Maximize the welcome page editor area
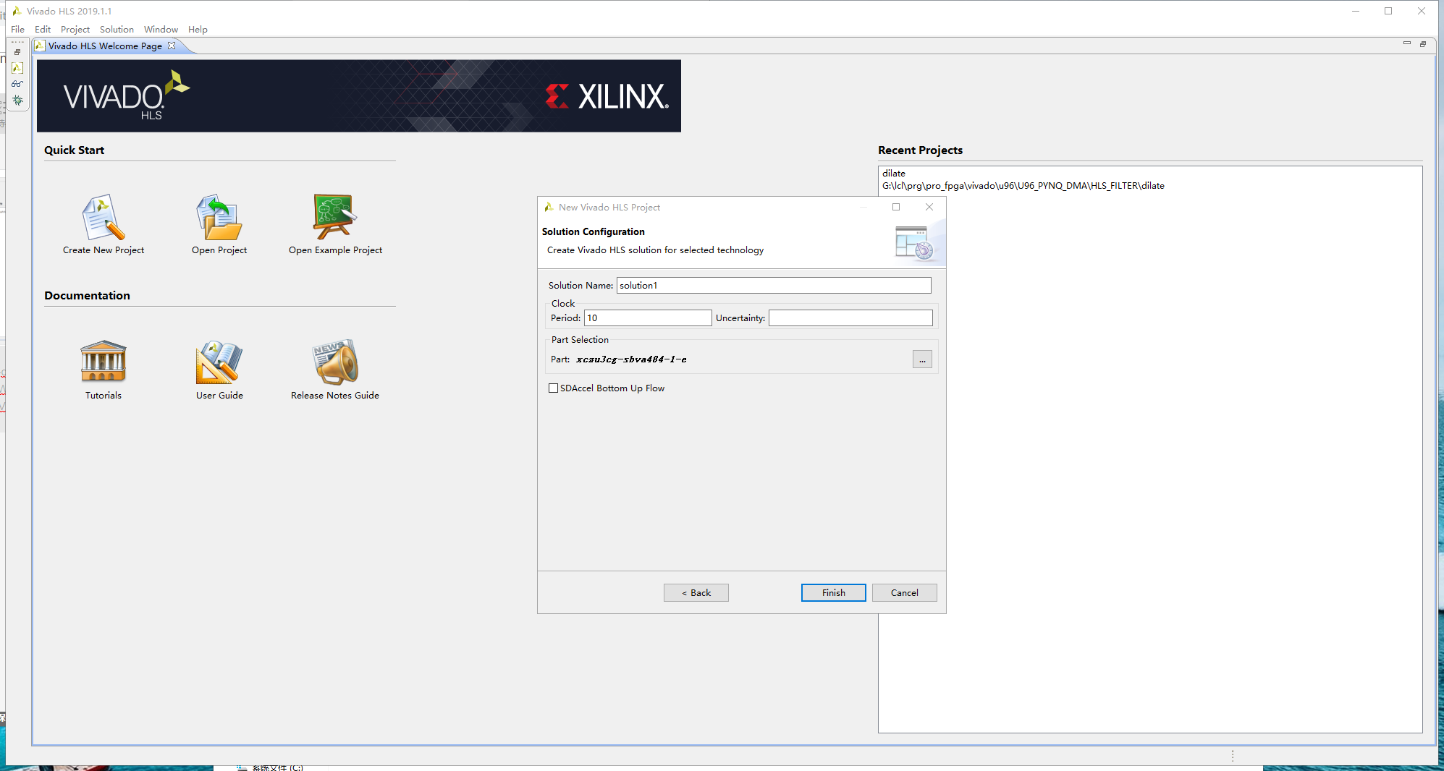1444x771 pixels. tap(1423, 44)
